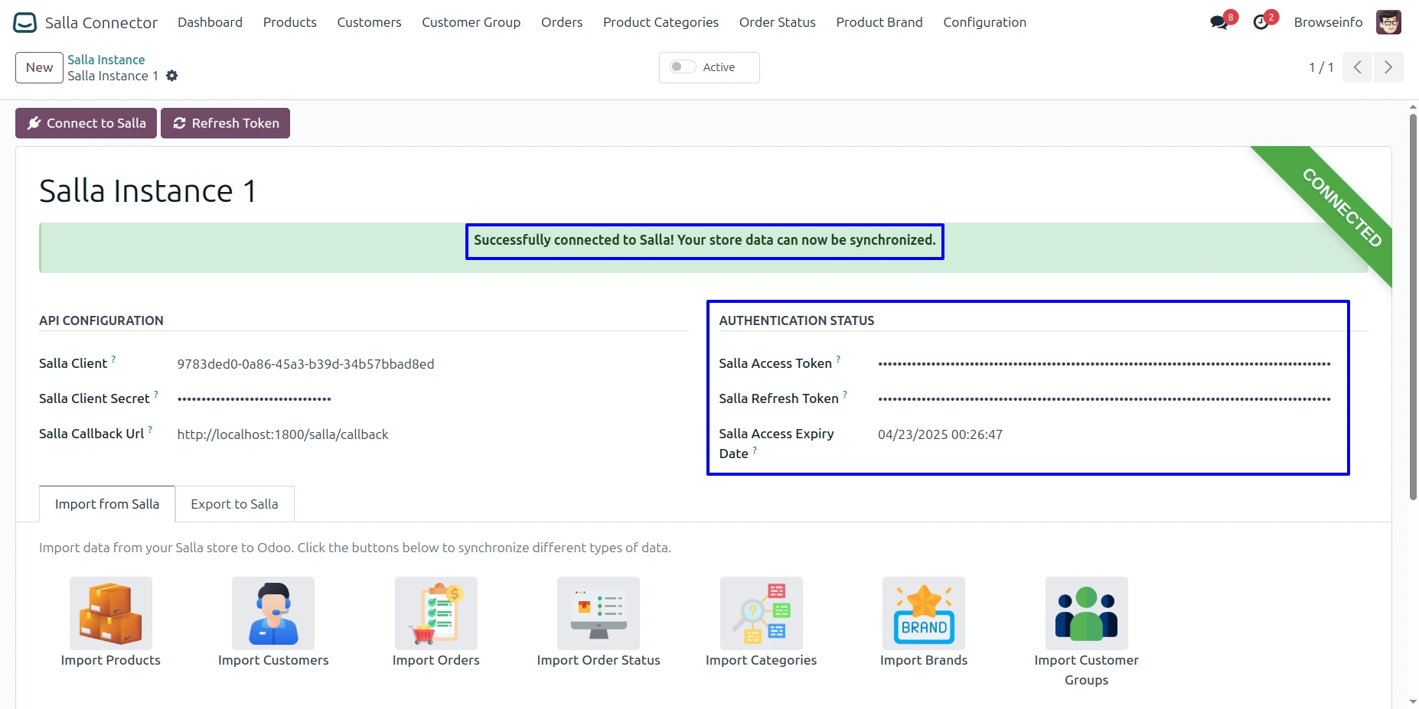1419x709 pixels.
Task: Click the Import Customer Groups people icon
Action: 1086,613
